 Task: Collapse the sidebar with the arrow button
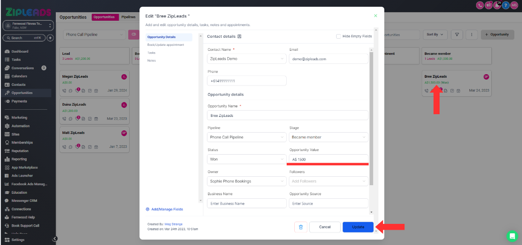click(x=55, y=239)
